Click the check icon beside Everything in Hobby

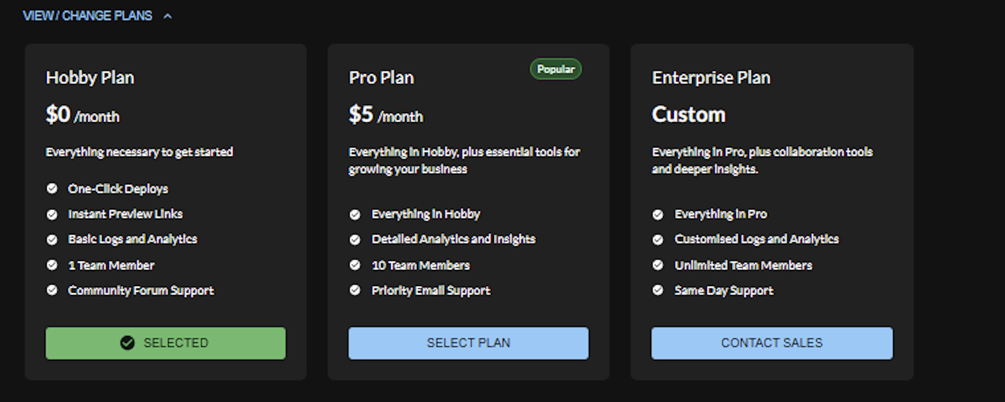[x=355, y=214]
